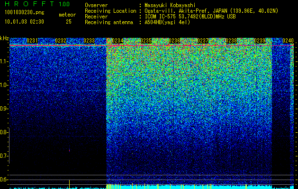
Task: Click the meteor count label
Action: point(67,15)
